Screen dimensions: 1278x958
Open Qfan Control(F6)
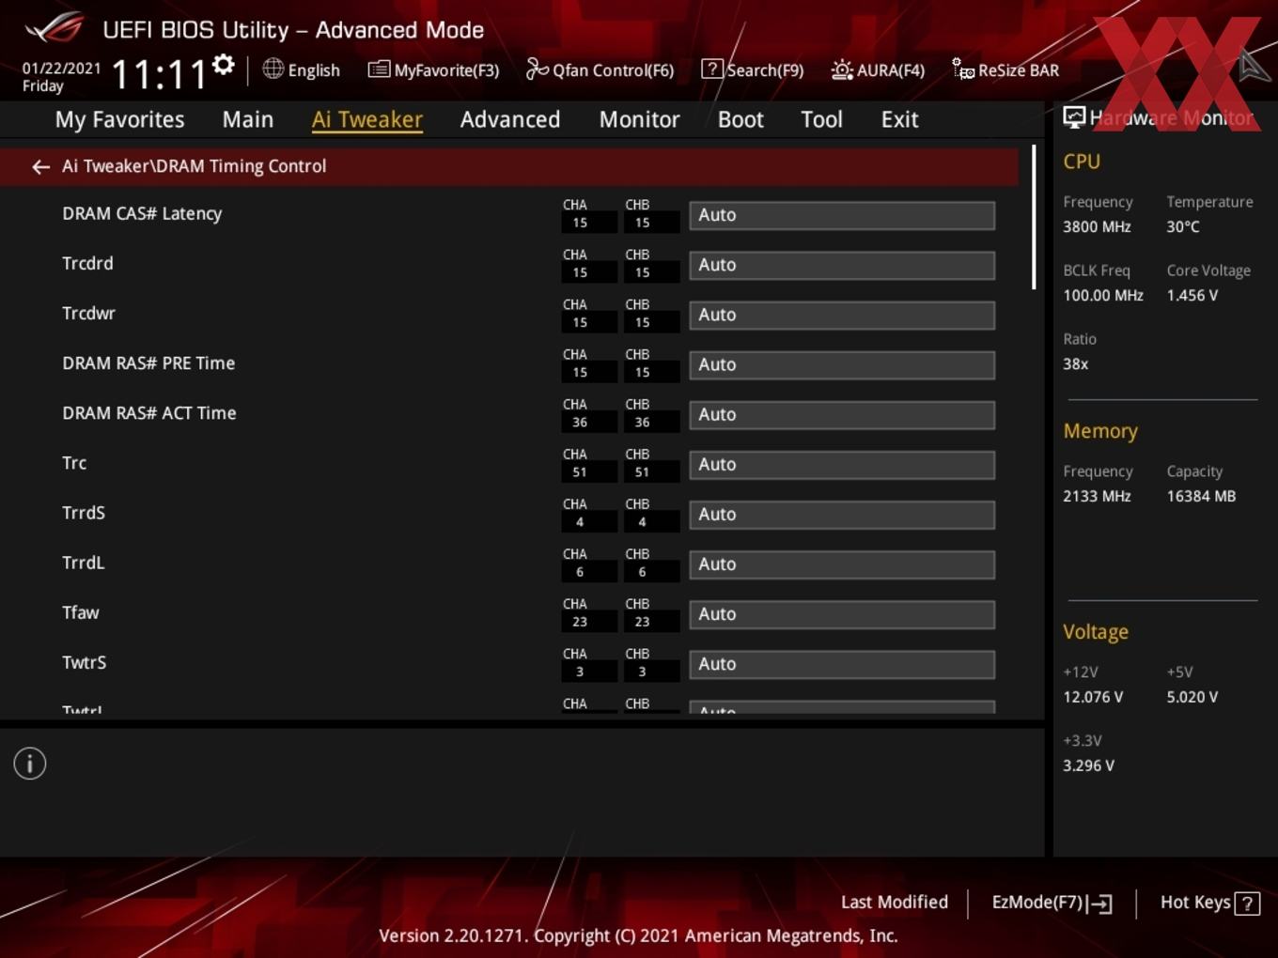pos(600,70)
